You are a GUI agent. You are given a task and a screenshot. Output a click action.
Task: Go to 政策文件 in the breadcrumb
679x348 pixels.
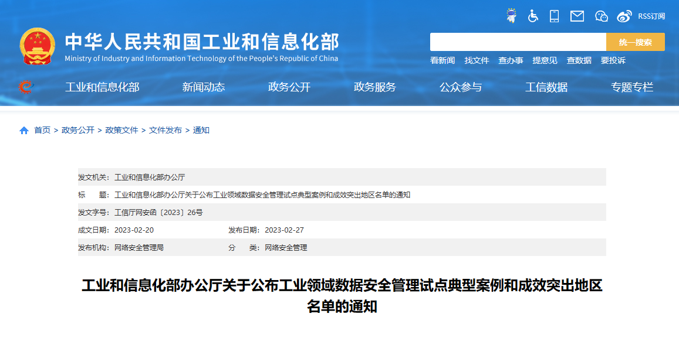121,130
